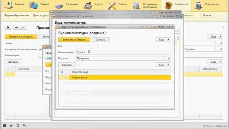Open the Отчеты dropdown menu
Screen dimensions: 229x129
pos(208,15)
